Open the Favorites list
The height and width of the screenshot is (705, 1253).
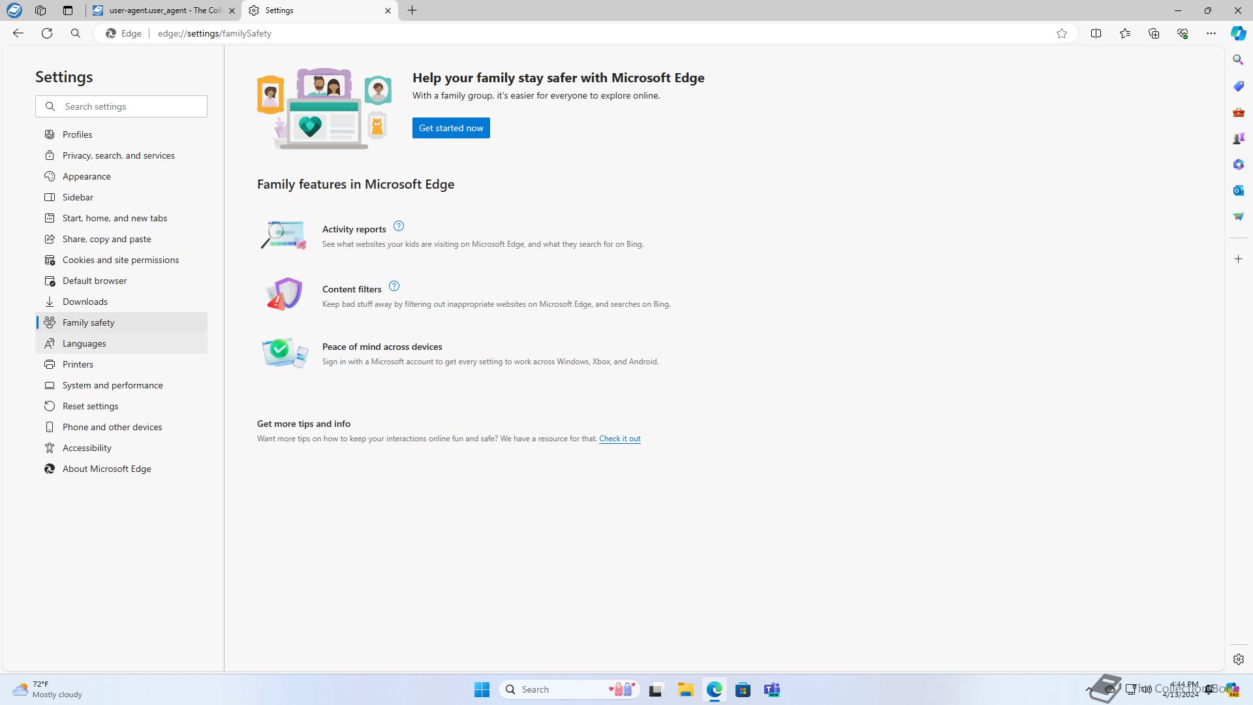click(1125, 33)
